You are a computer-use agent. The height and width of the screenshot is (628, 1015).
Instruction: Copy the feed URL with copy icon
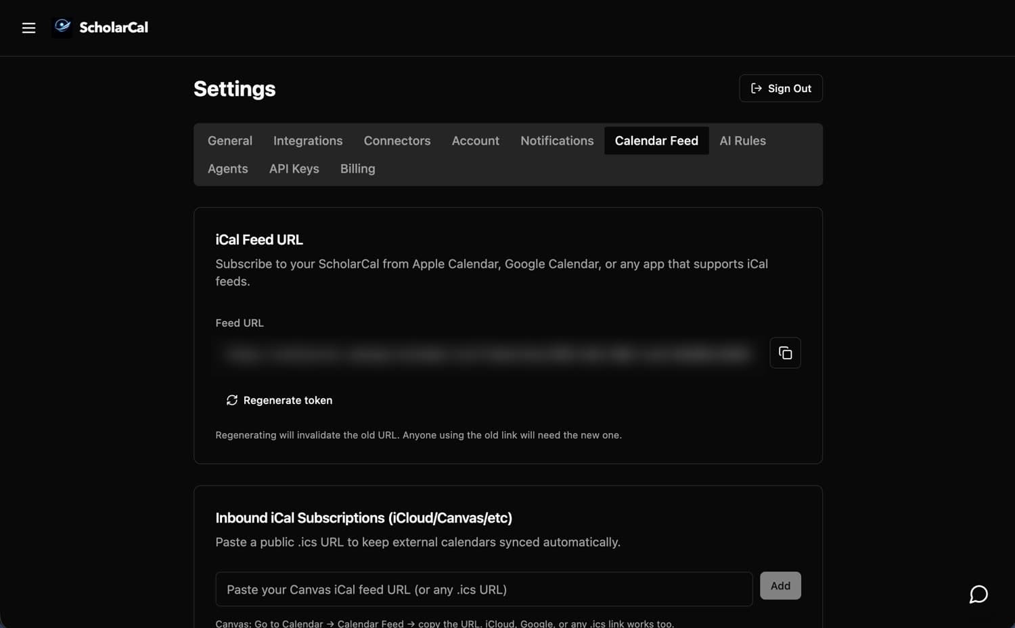[x=785, y=353]
